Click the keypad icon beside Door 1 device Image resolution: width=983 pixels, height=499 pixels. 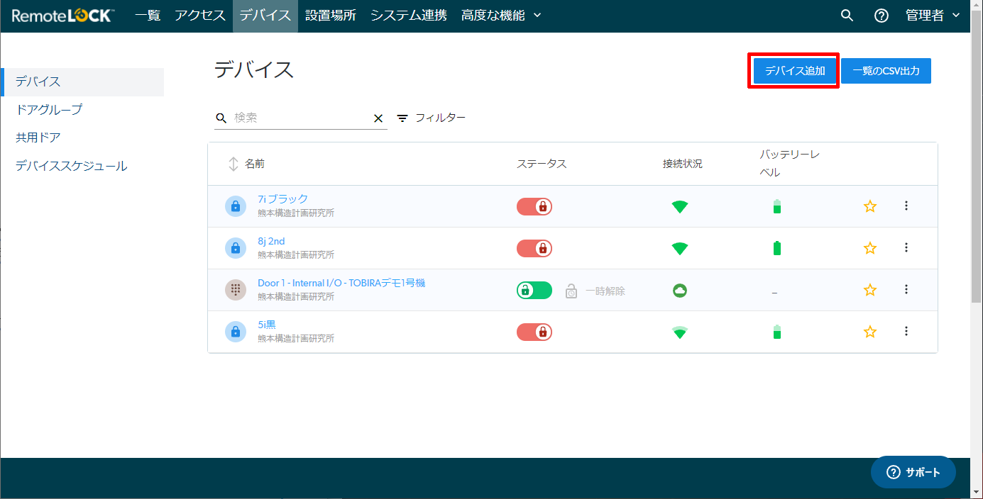pos(236,290)
